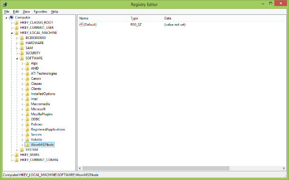Open the Edit menu

coord(16,12)
